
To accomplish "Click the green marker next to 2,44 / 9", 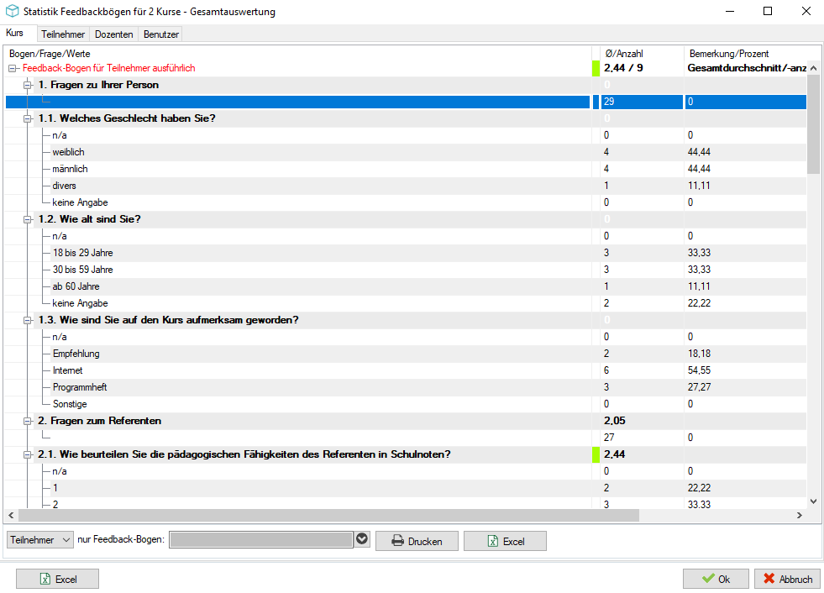I will (x=596, y=68).
